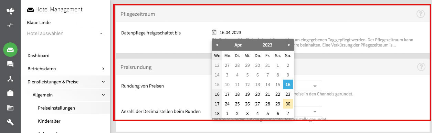The image size is (432, 133).
Task: Open the wrench tools sidebar icon
Action: [x=10, y=122]
